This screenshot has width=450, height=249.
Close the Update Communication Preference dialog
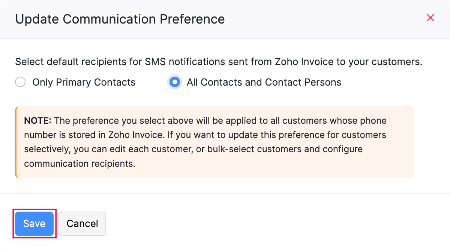[430, 18]
